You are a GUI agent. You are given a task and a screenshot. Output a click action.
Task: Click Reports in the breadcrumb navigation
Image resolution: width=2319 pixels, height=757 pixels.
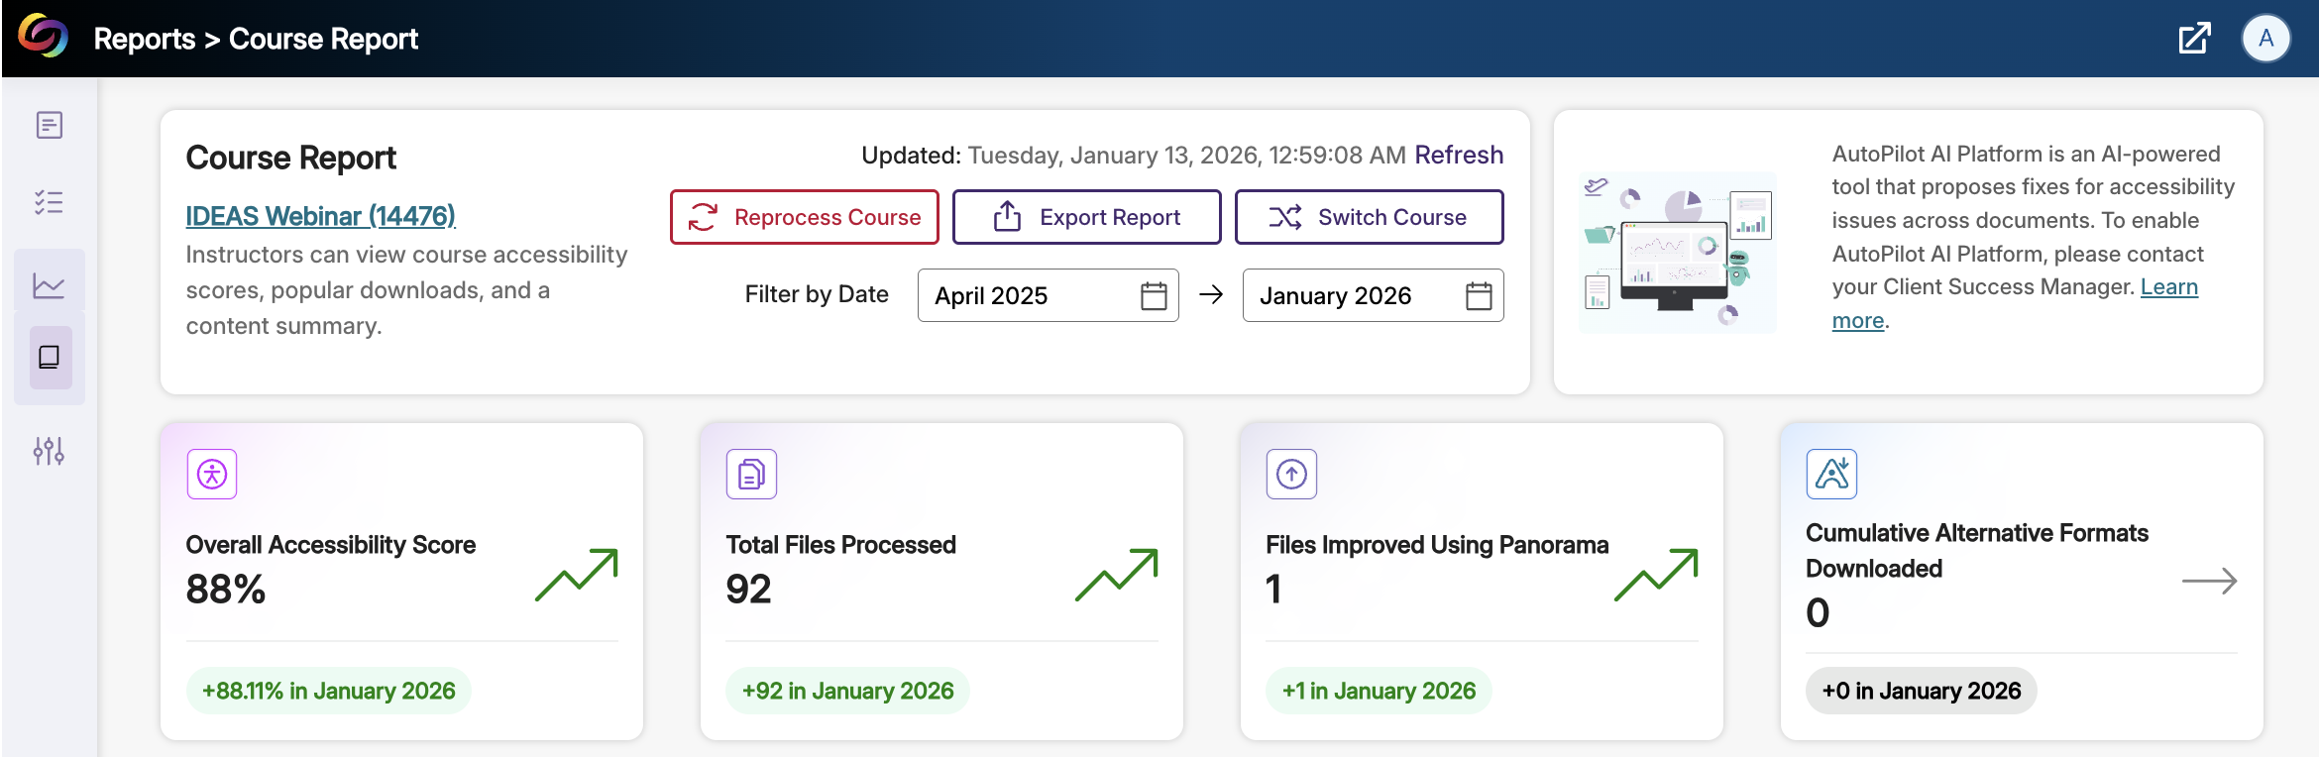[145, 39]
